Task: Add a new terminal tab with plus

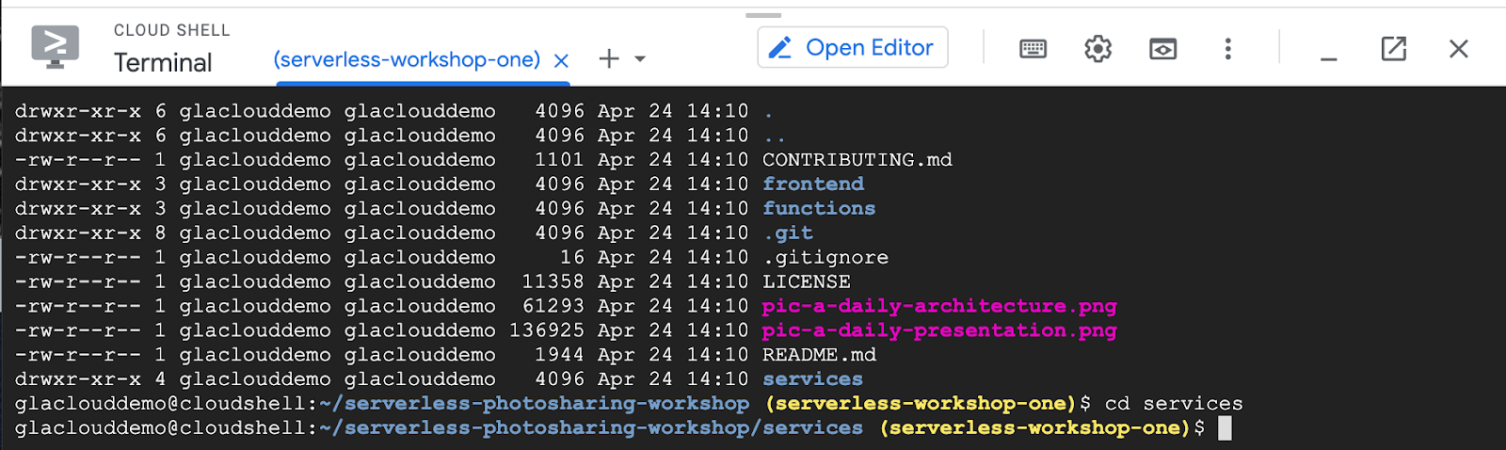Action: (609, 59)
